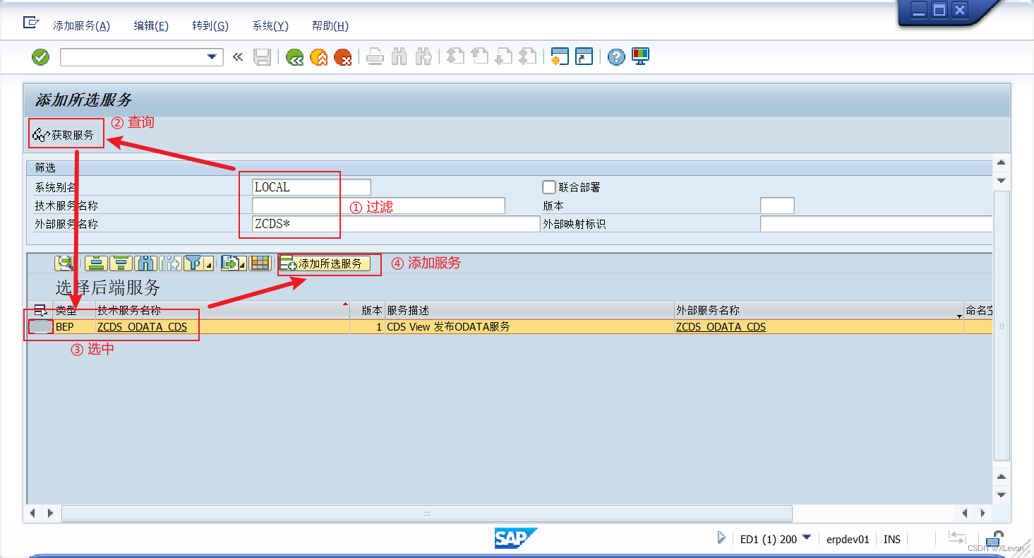Screen dimensions: 1034x558
Task: Open Help via the question mark icon
Action: [617, 57]
